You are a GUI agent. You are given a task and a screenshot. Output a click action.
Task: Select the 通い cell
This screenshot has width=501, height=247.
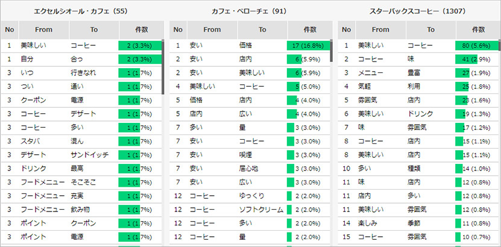(77, 87)
